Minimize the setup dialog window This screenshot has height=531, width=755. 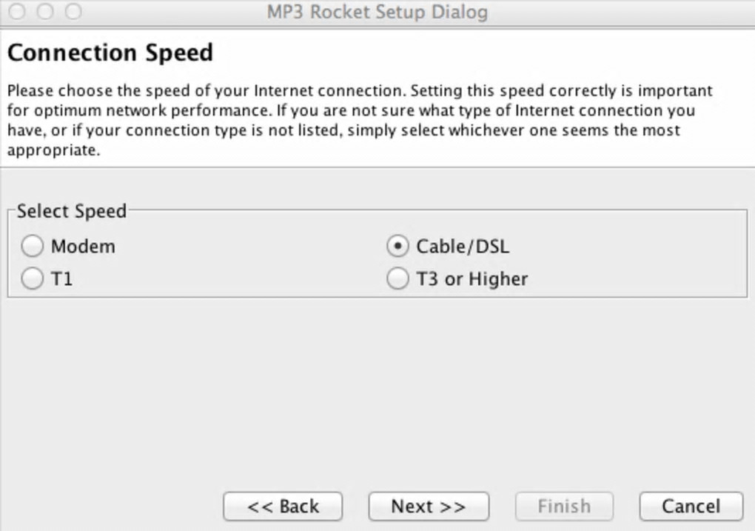coord(45,12)
